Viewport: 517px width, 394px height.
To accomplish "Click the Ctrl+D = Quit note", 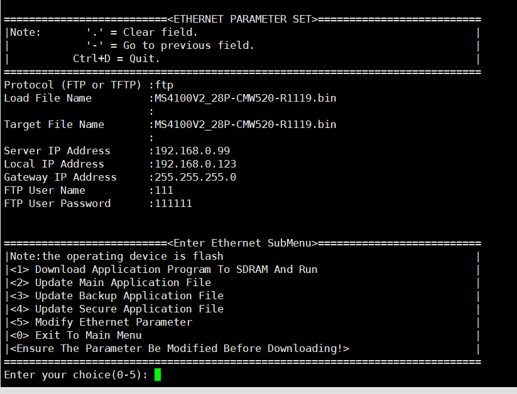I will coord(116,58).
